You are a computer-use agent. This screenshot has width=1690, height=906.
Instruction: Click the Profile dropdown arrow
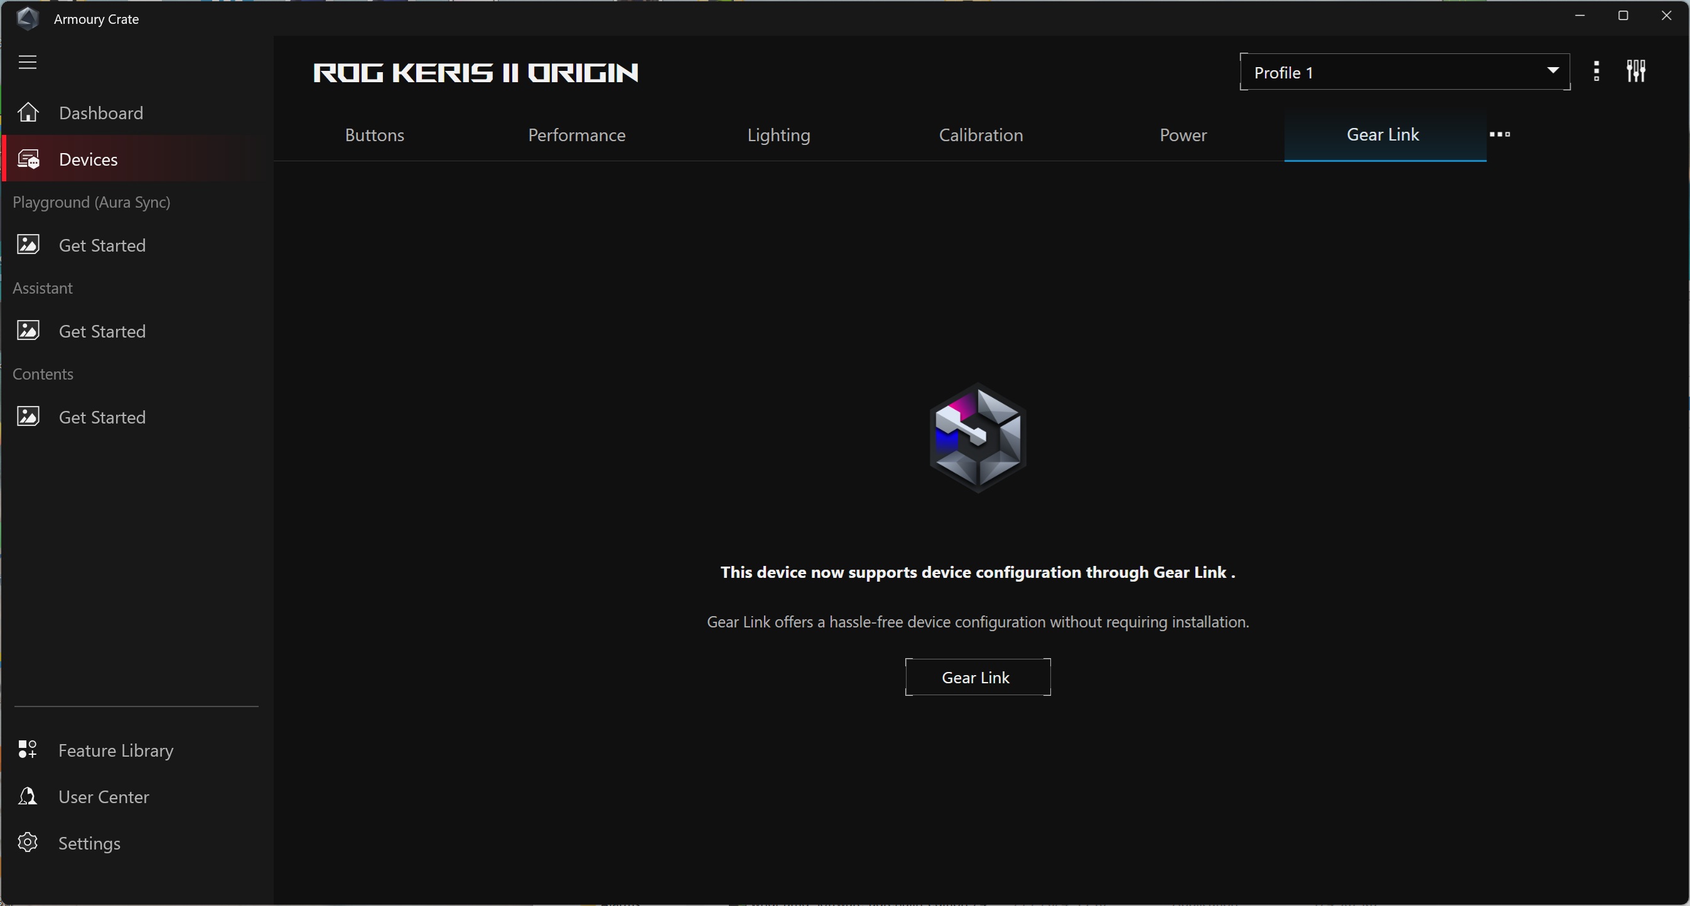(1553, 70)
